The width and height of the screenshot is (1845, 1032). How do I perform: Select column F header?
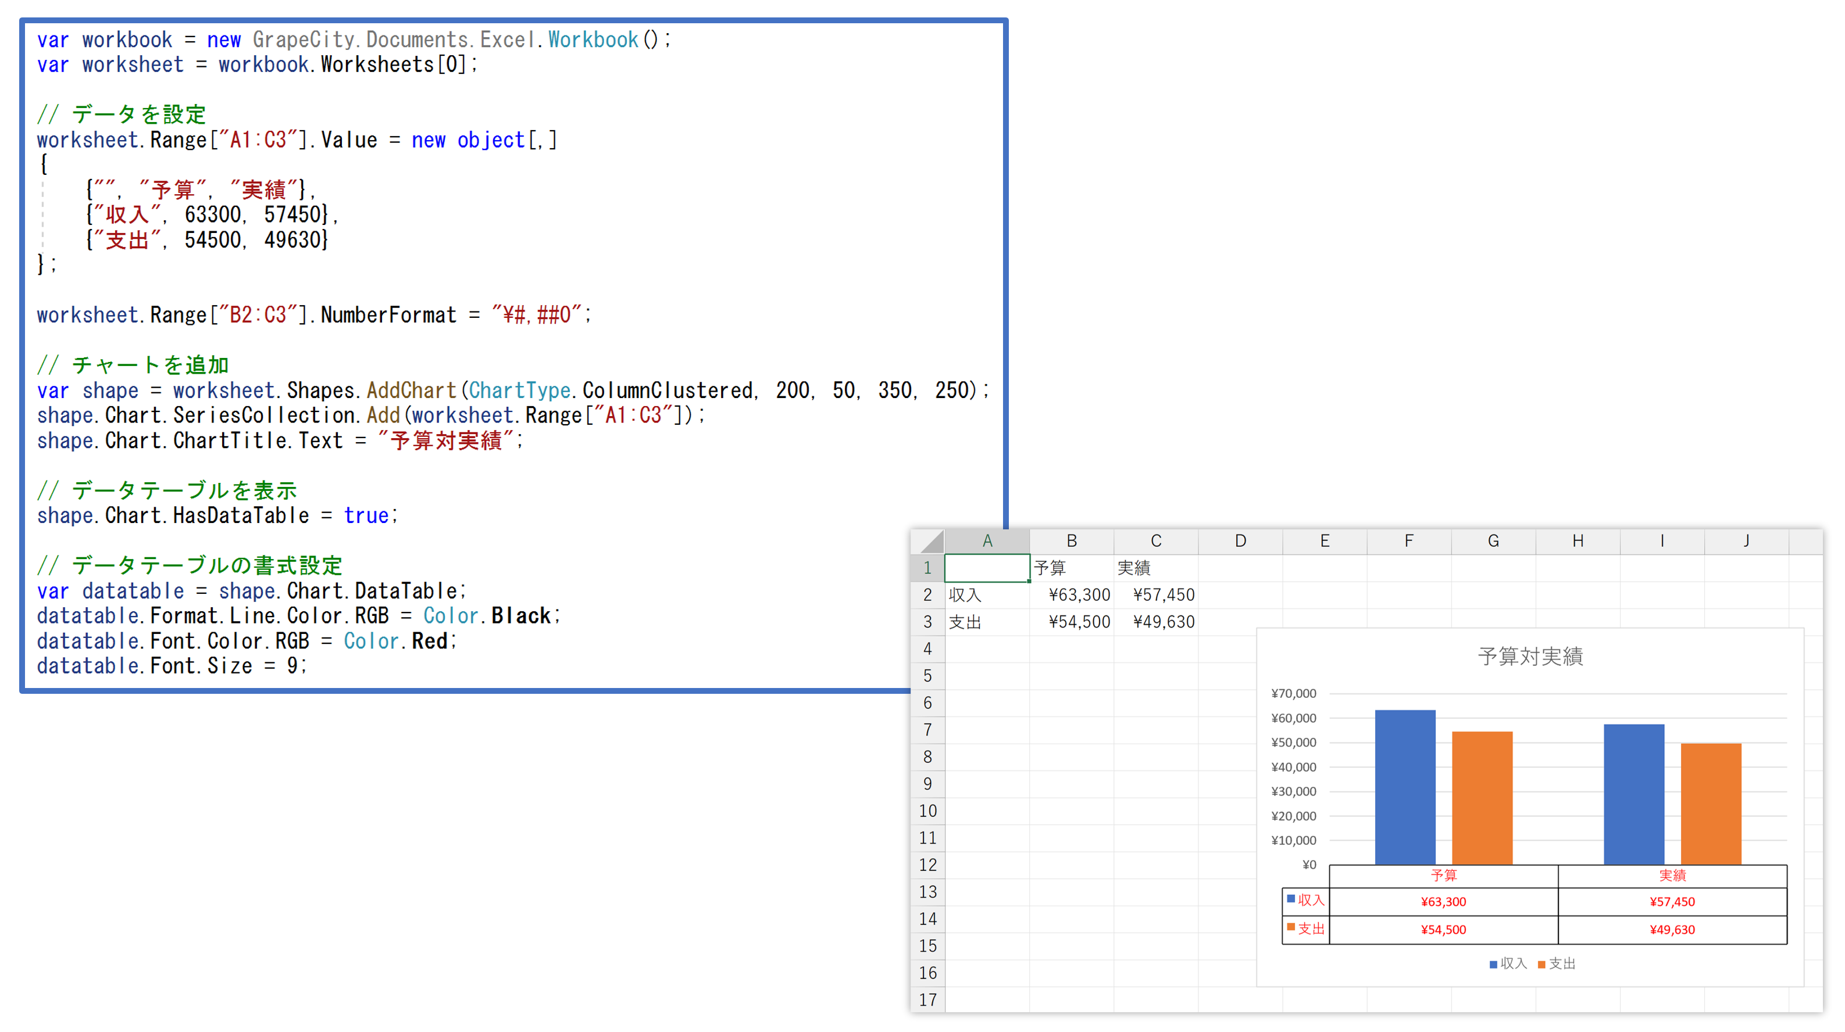click(x=1409, y=541)
